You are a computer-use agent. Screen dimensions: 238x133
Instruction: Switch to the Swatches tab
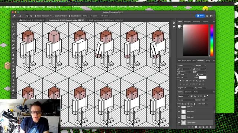[187, 22]
